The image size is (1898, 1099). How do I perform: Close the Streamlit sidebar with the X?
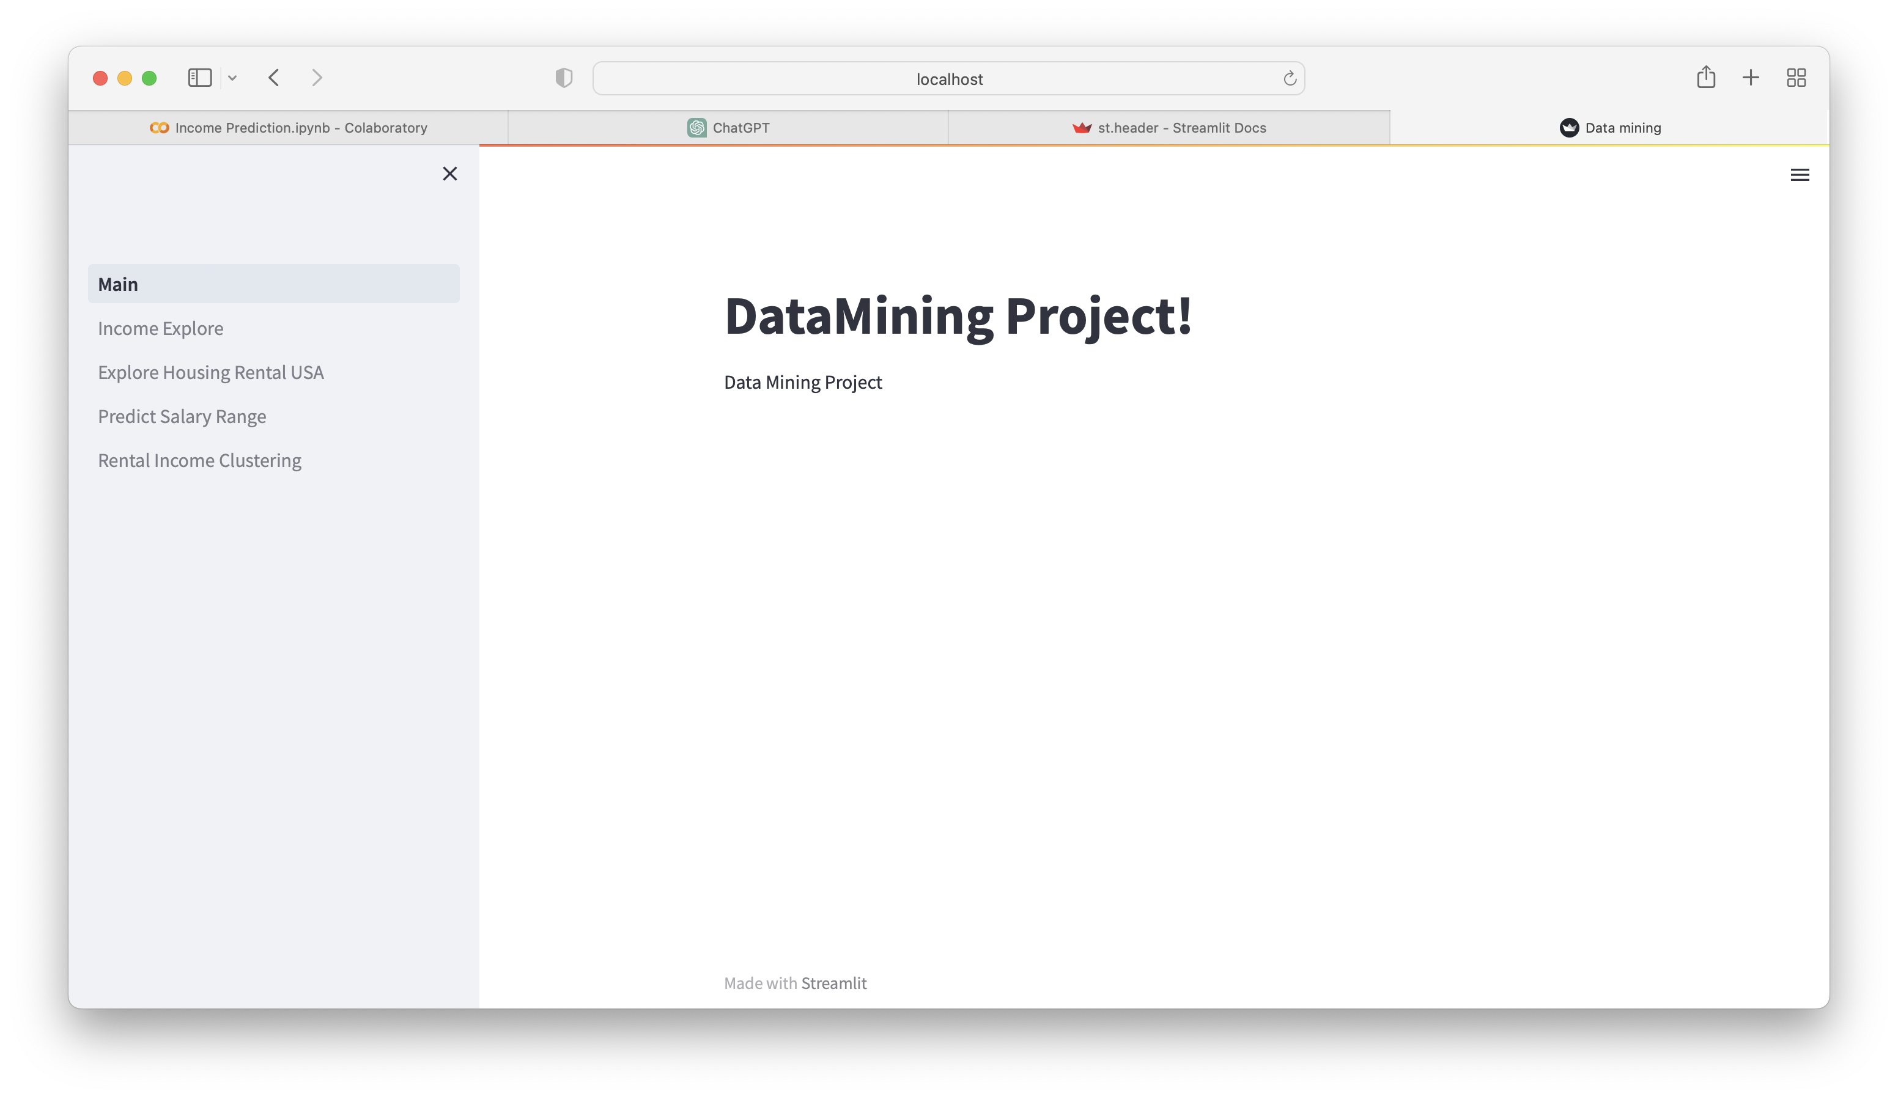(x=449, y=173)
